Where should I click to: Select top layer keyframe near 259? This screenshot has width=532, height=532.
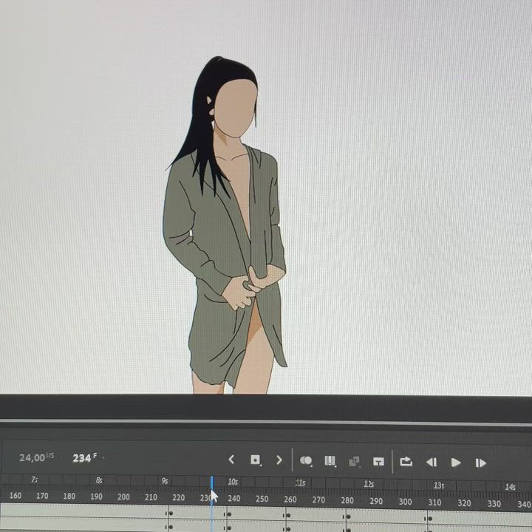[288, 516]
